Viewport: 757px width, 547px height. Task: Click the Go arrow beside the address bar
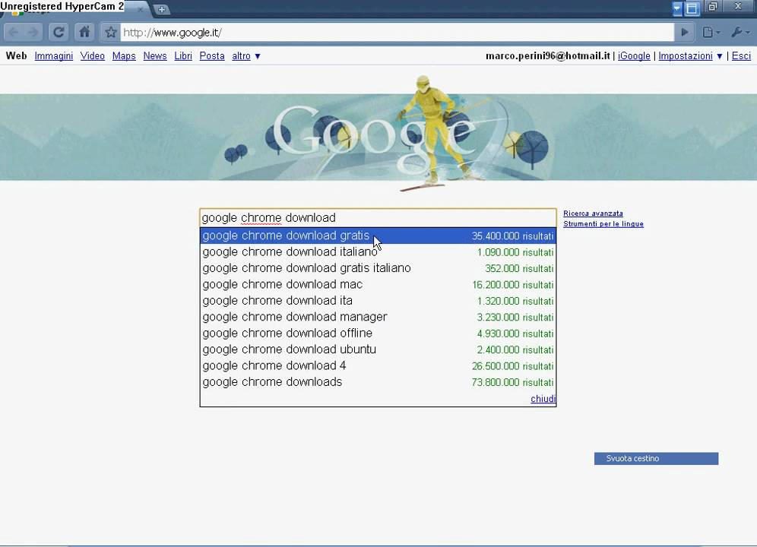685,33
